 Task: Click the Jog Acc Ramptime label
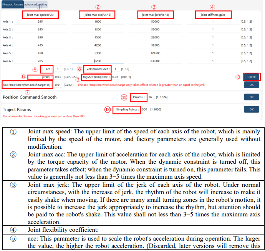point(96,77)
